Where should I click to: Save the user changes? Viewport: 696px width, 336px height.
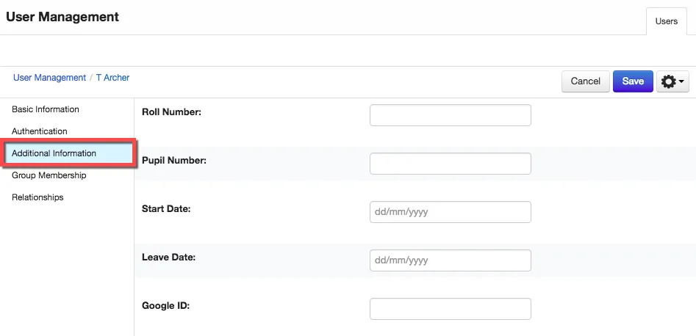633,81
